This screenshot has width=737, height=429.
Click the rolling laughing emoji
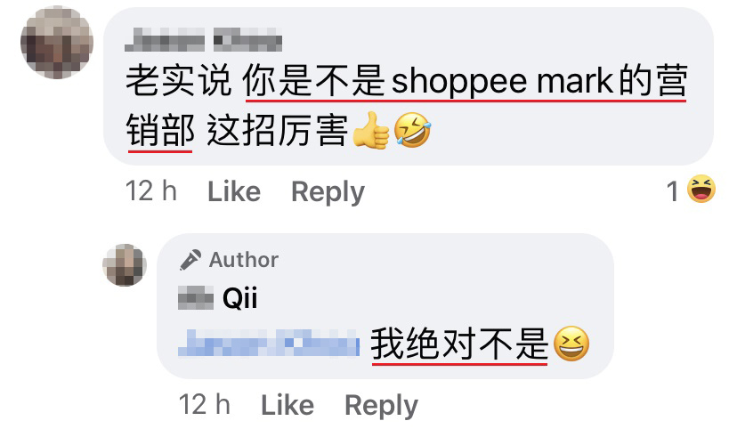[412, 130]
